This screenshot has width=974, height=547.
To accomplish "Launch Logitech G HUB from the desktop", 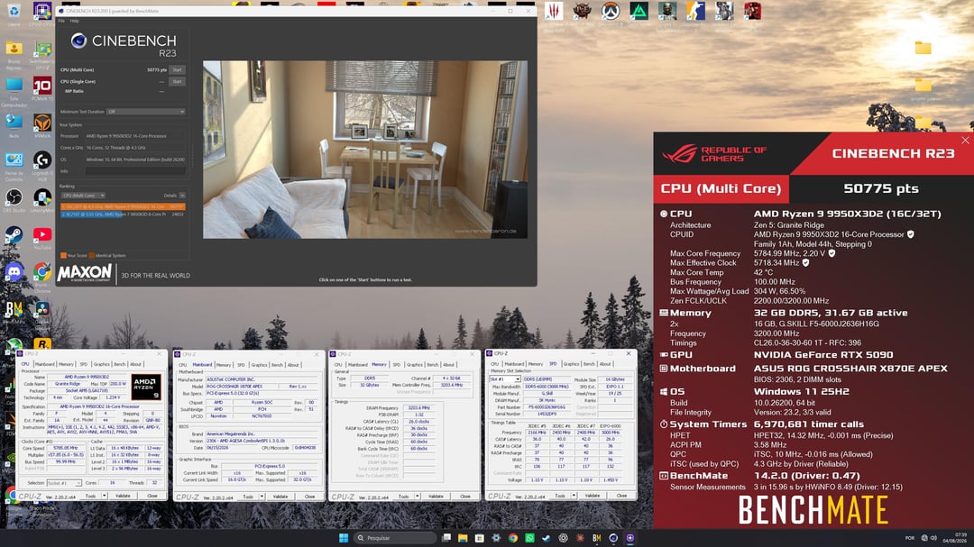I will (41, 163).
